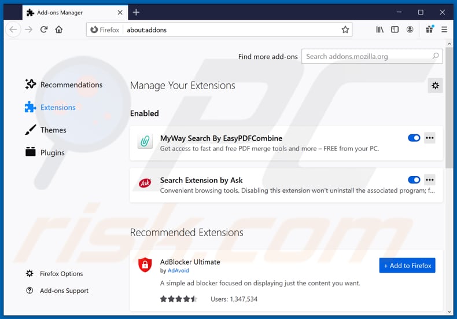Viewport: 457px width, 319px height.
Task: Click the Search Extension by Ask title
Action: (x=201, y=180)
